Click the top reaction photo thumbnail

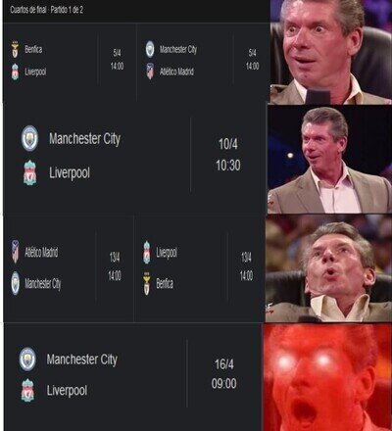point(331,52)
